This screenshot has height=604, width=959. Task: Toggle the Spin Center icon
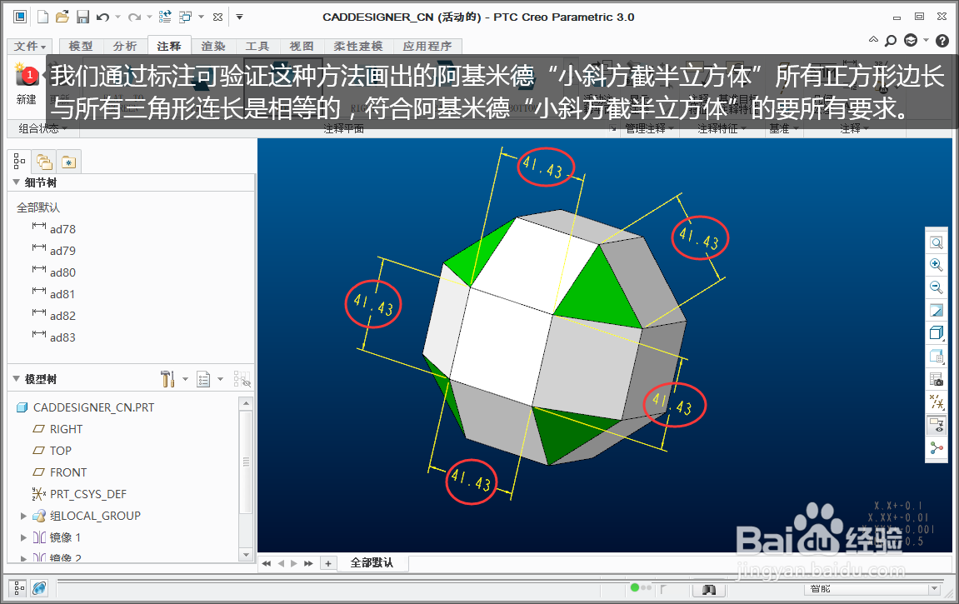click(x=937, y=448)
